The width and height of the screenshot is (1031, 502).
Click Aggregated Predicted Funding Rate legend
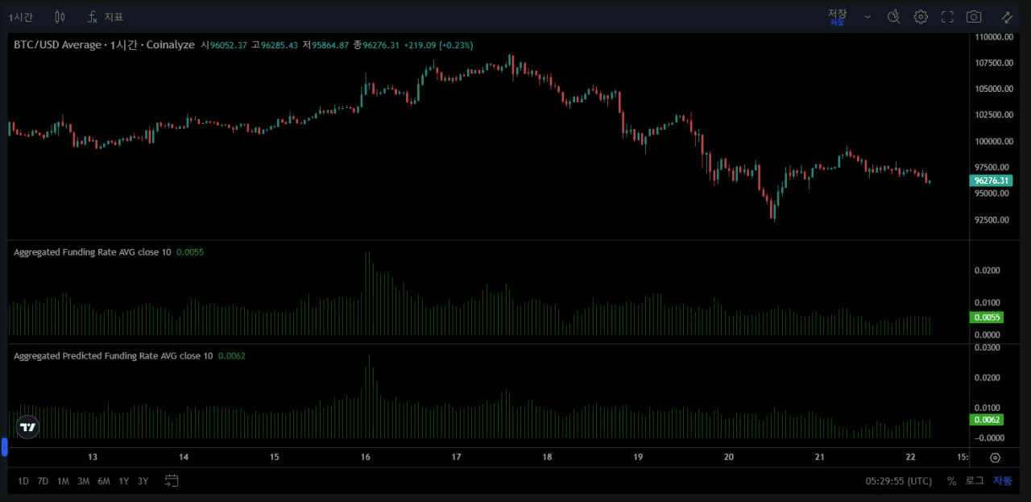[x=113, y=355]
